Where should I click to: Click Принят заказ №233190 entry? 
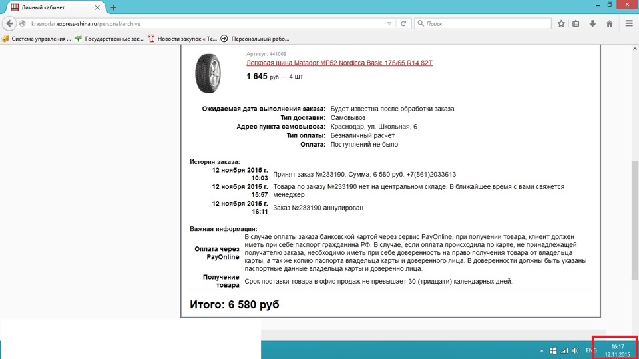tap(364, 175)
